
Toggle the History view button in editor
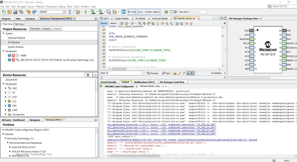click(113, 24)
